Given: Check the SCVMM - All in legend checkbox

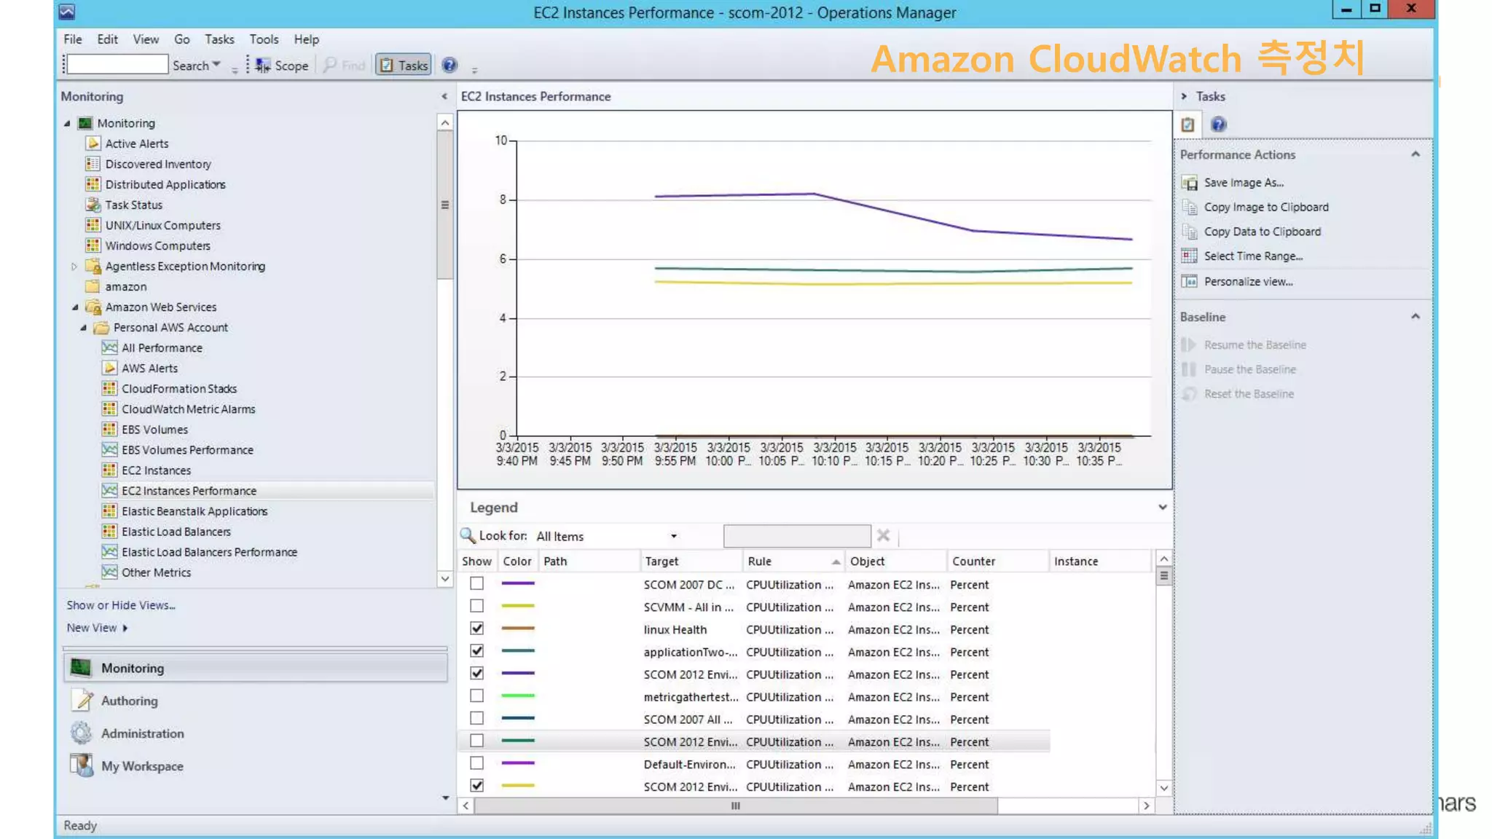Looking at the screenshot, I should point(476,606).
